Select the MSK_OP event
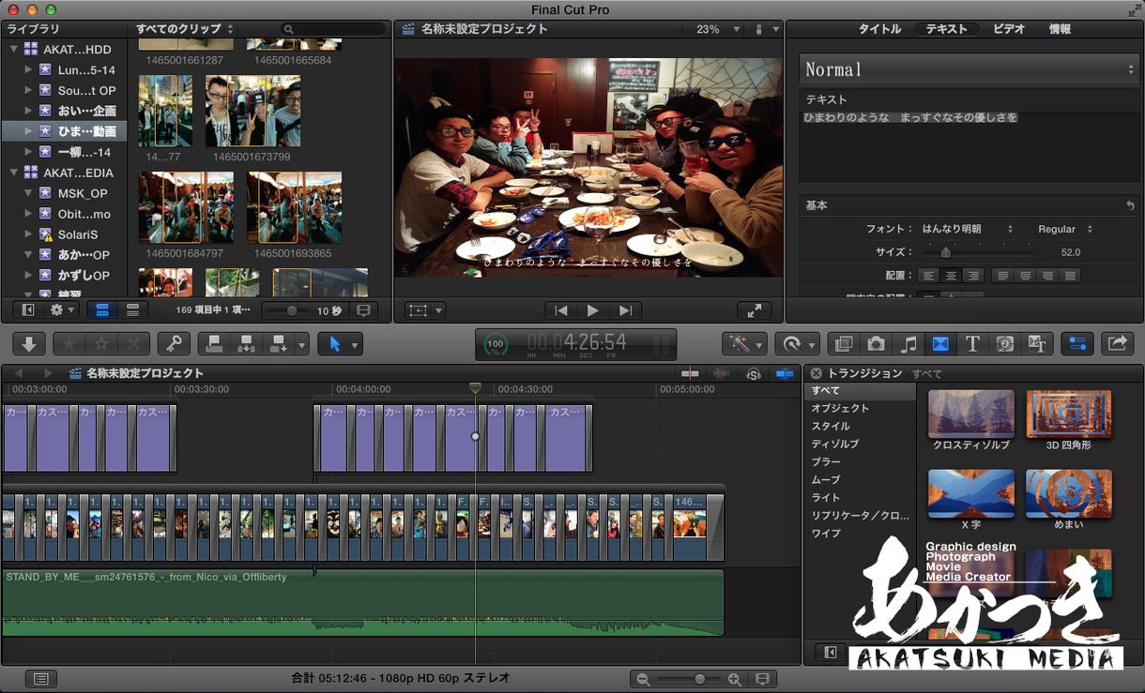Viewport: 1145px width, 693px height. [x=65, y=193]
